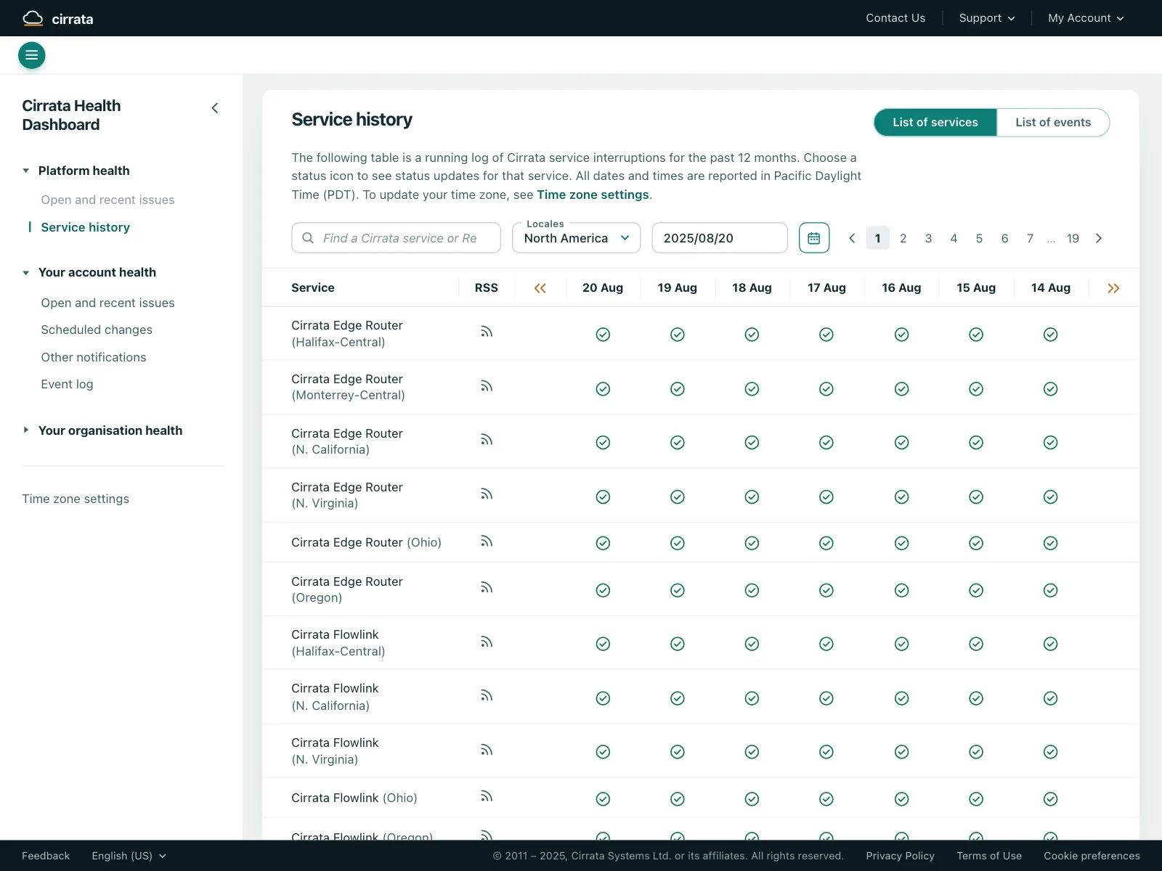Image resolution: width=1162 pixels, height=871 pixels.
Task: Go to page 7 of results
Action: 1030,238
